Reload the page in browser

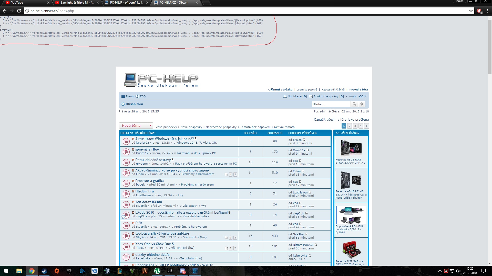click(19, 11)
